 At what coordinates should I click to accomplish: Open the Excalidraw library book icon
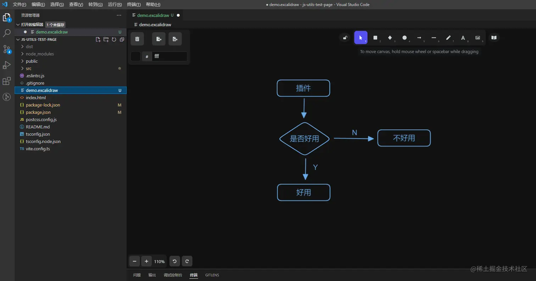[494, 38]
